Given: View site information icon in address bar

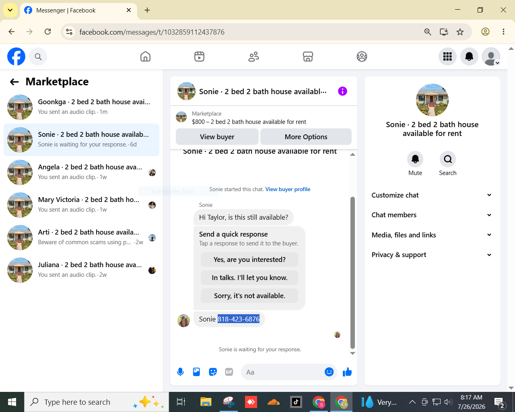Looking at the screenshot, I should click(x=69, y=32).
